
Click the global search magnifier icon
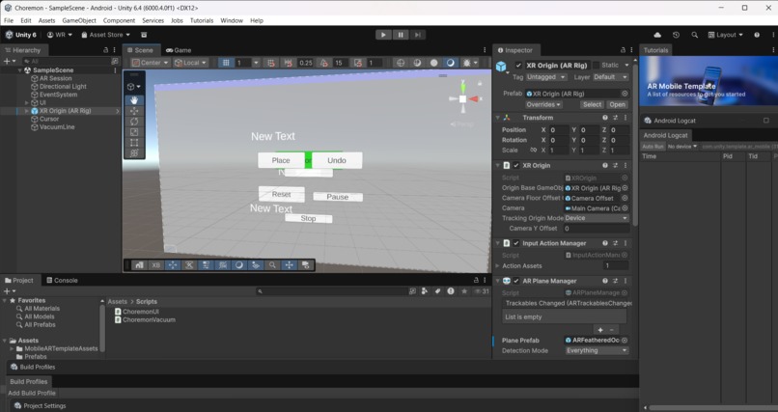tap(694, 35)
